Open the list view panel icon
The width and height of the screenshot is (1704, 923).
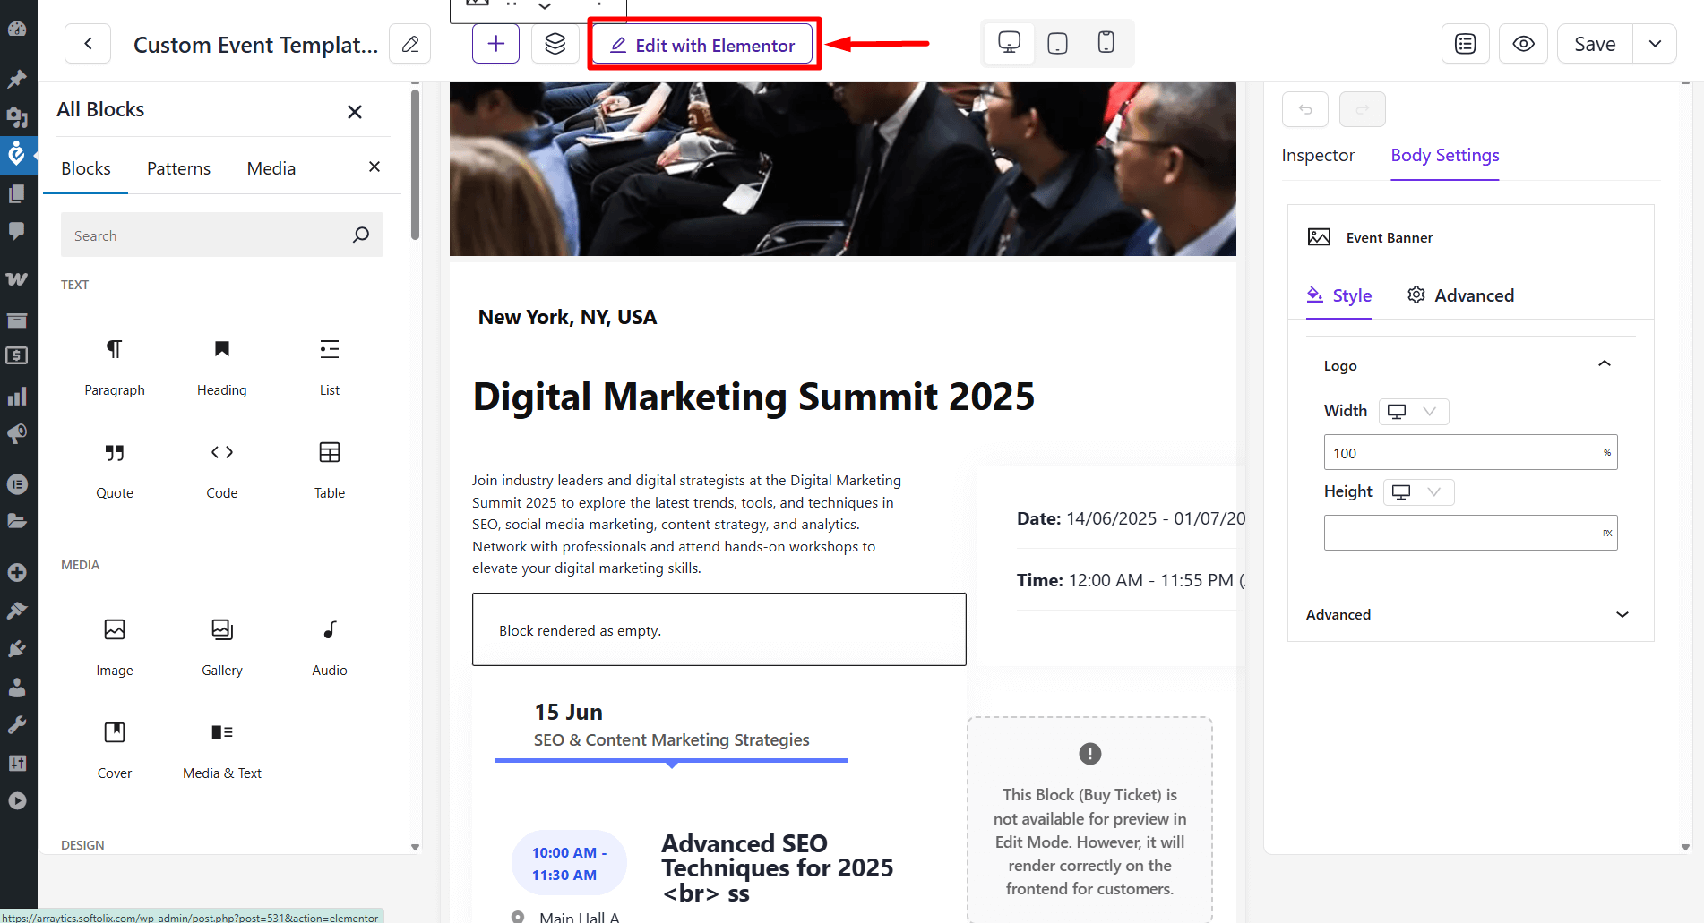pyautogui.click(x=1466, y=44)
